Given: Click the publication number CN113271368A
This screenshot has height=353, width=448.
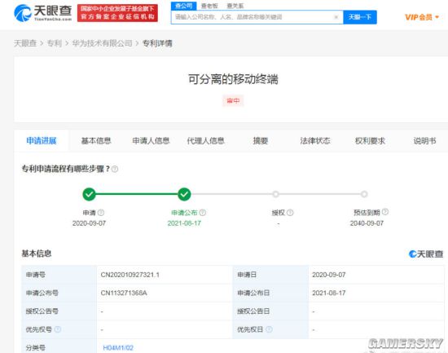Looking at the screenshot, I should (x=124, y=293).
